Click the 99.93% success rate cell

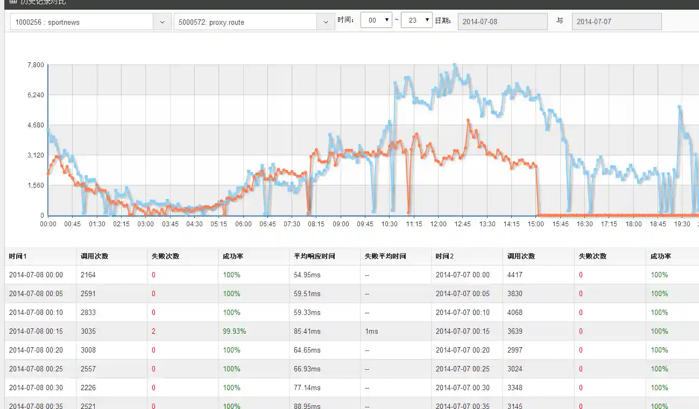click(x=234, y=331)
